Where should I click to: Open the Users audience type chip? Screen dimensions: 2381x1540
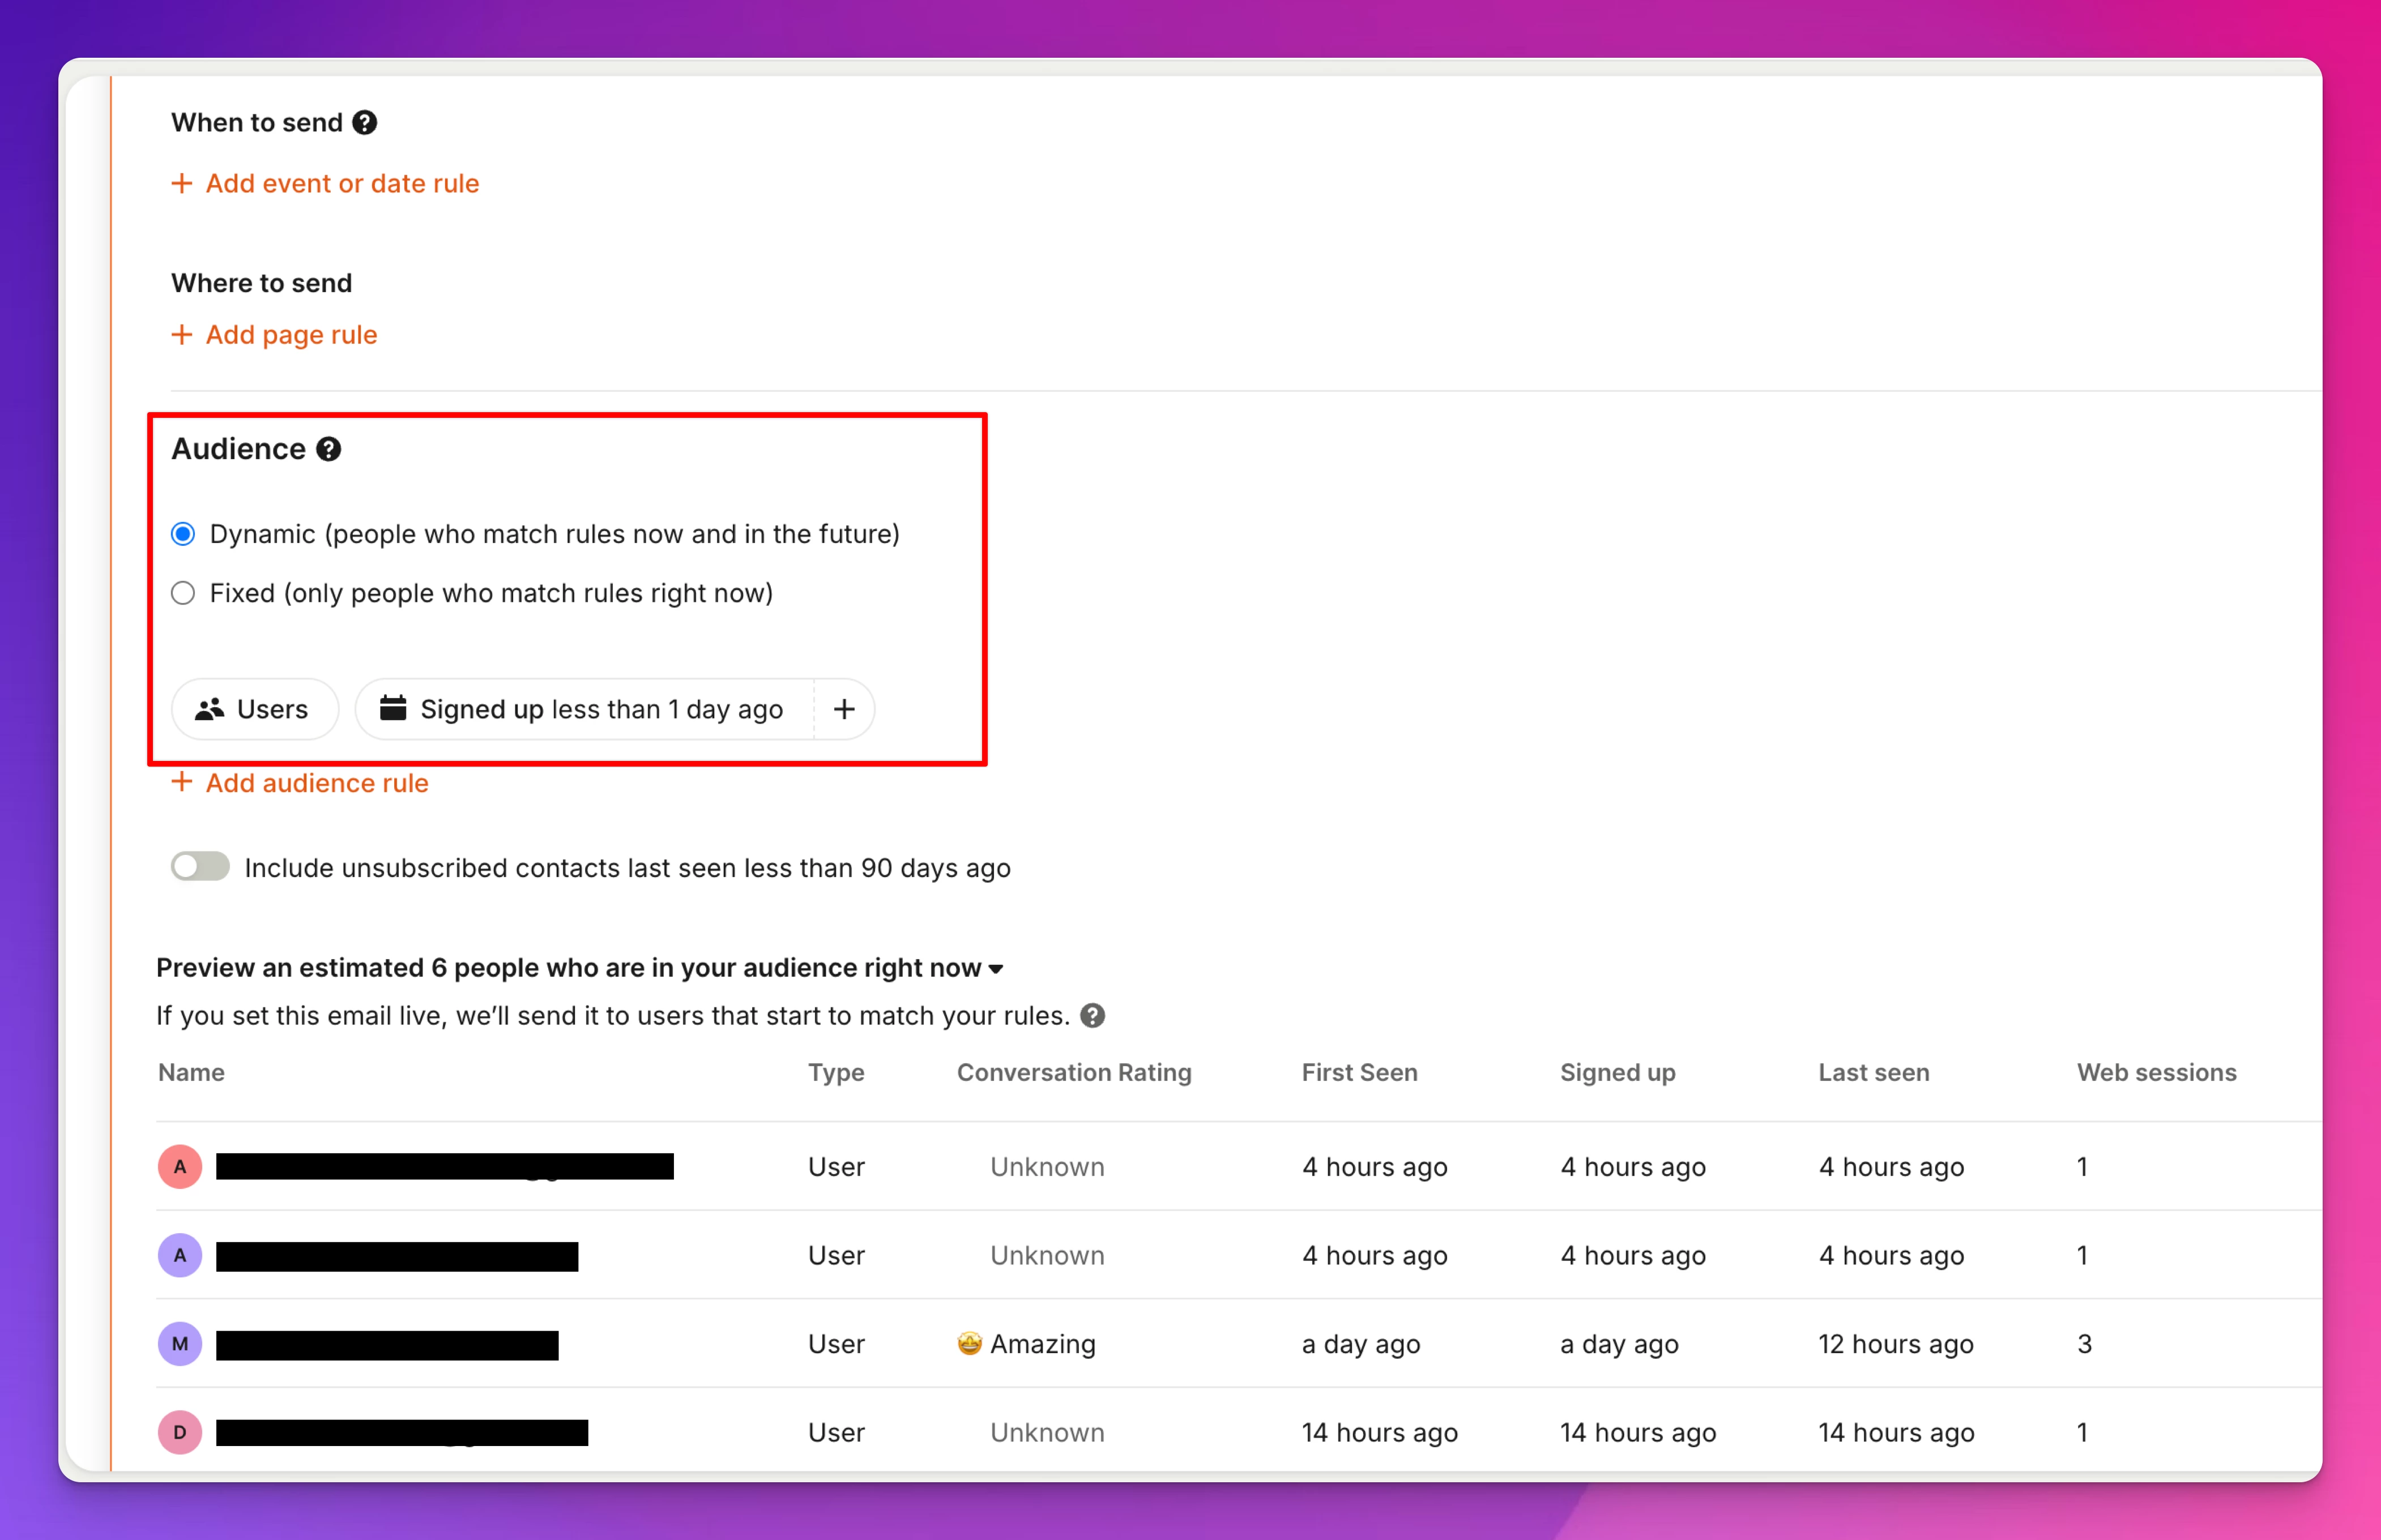(x=254, y=709)
